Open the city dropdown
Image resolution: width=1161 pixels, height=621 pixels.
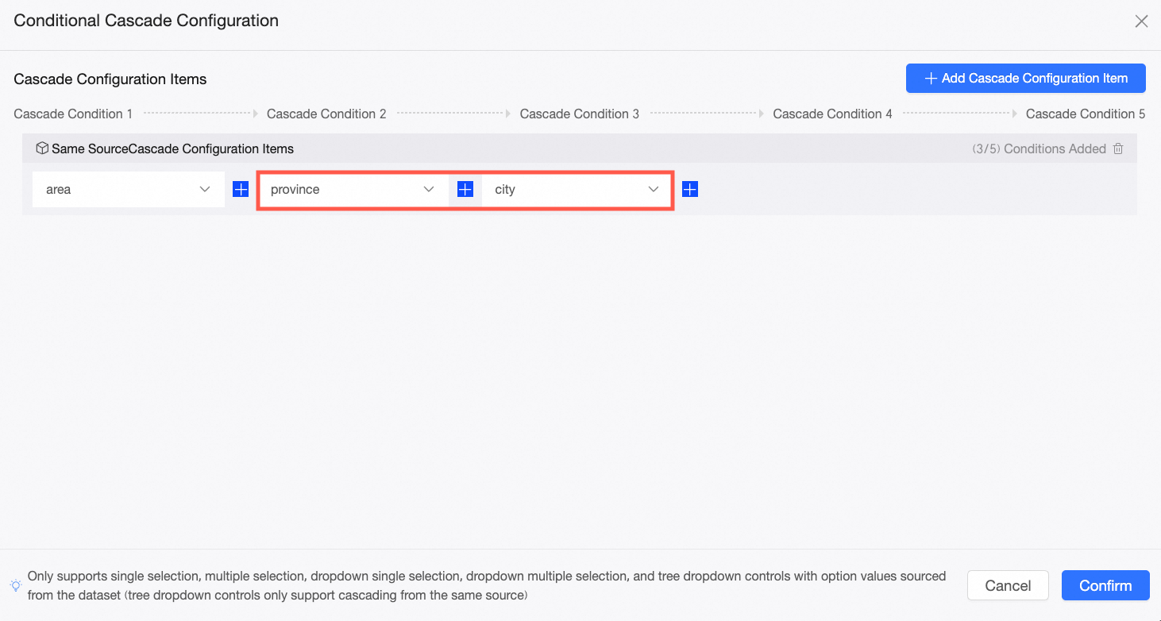(577, 190)
